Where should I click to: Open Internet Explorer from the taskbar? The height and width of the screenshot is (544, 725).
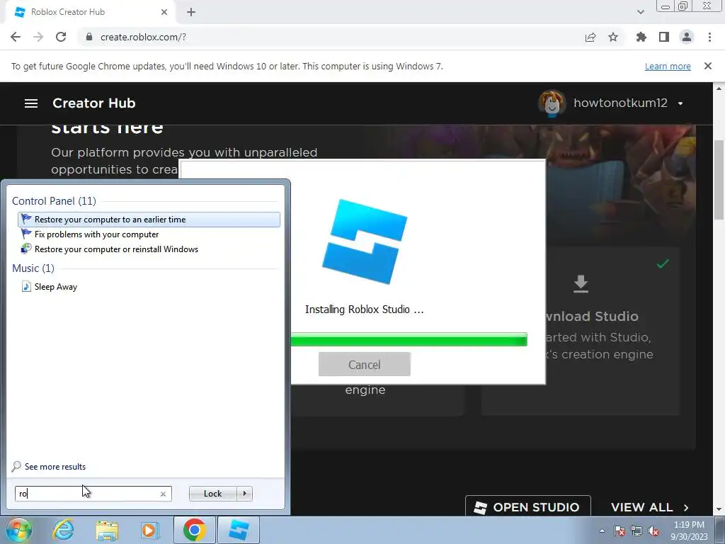click(63, 530)
